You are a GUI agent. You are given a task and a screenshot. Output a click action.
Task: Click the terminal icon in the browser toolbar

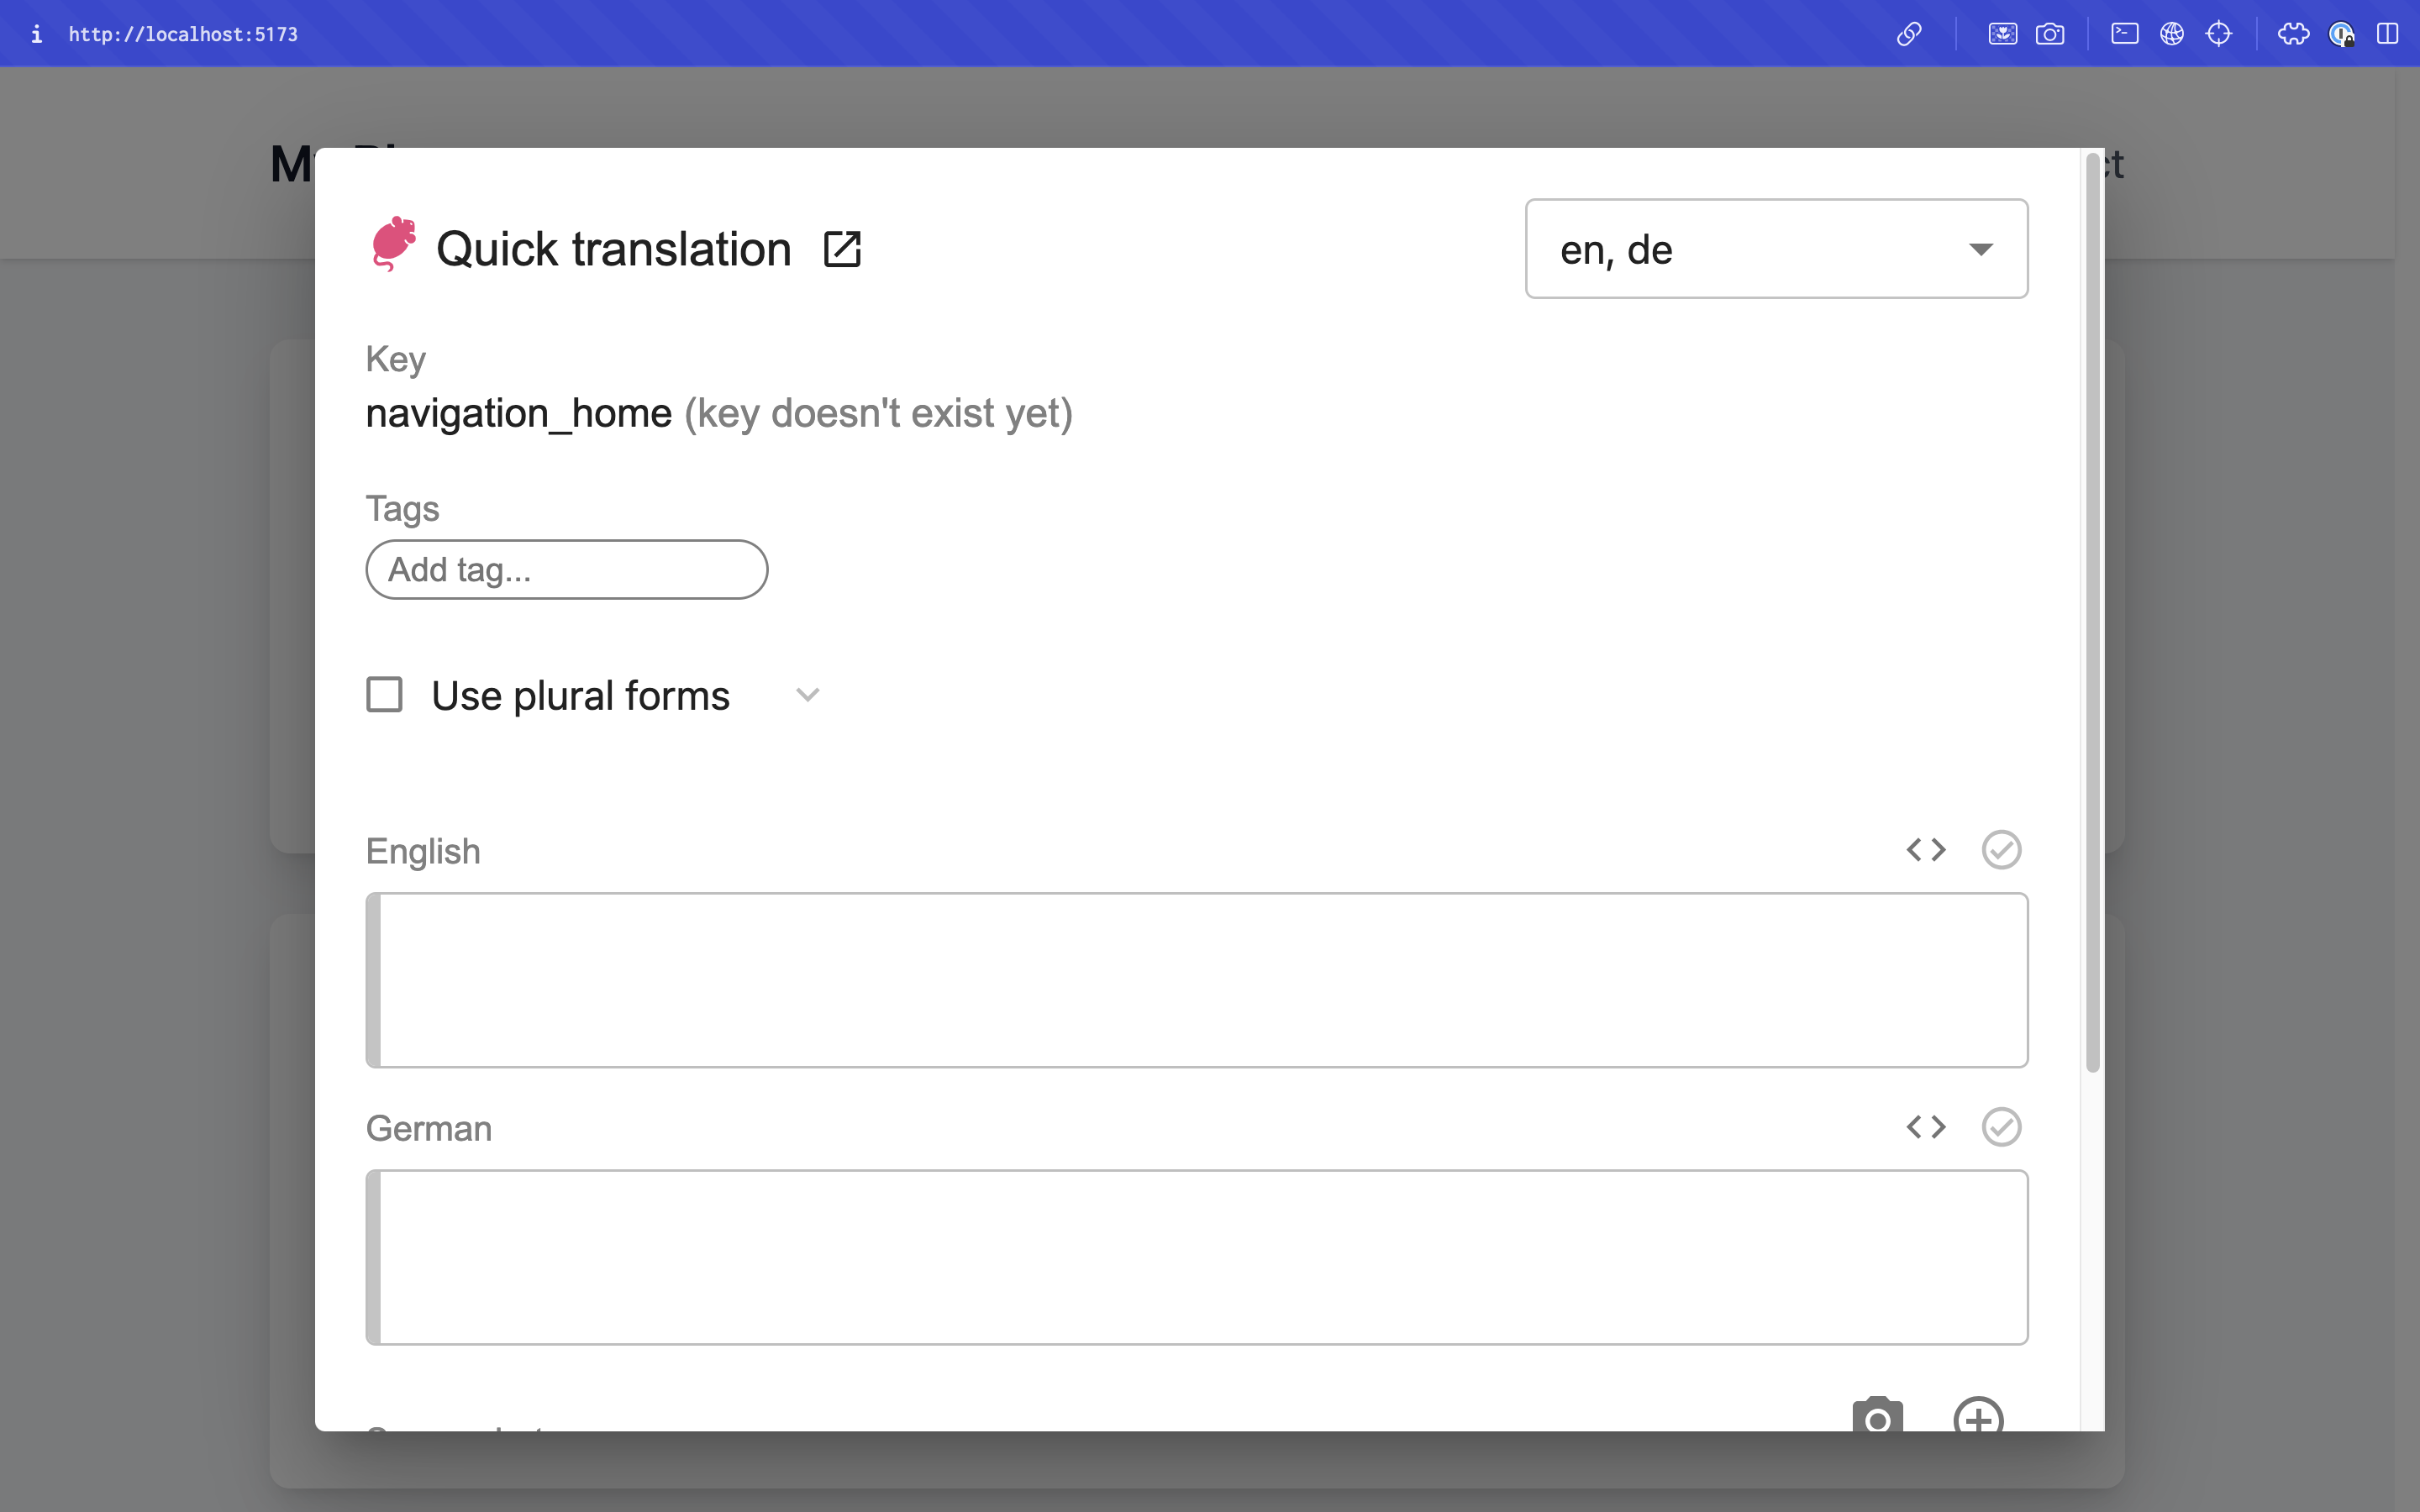pyautogui.click(x=2123, y=33)
